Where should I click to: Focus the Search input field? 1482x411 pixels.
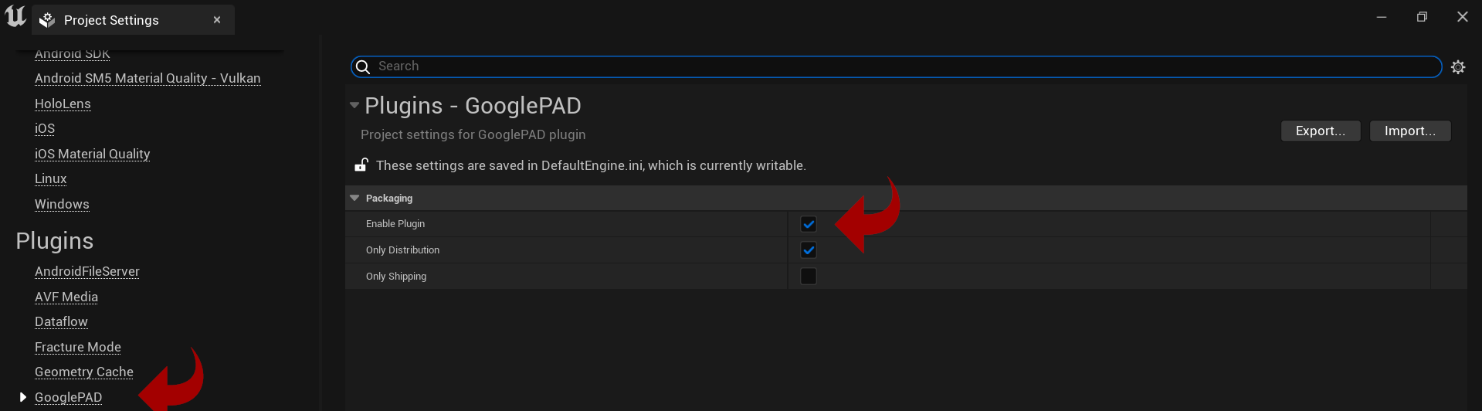[x=896, y=67]
